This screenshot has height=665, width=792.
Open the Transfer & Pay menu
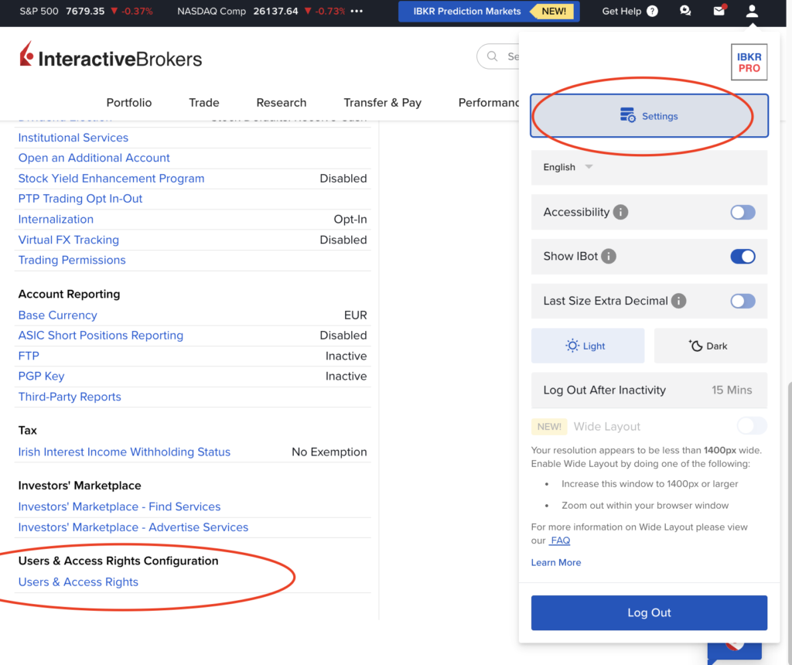pos(382,103)
